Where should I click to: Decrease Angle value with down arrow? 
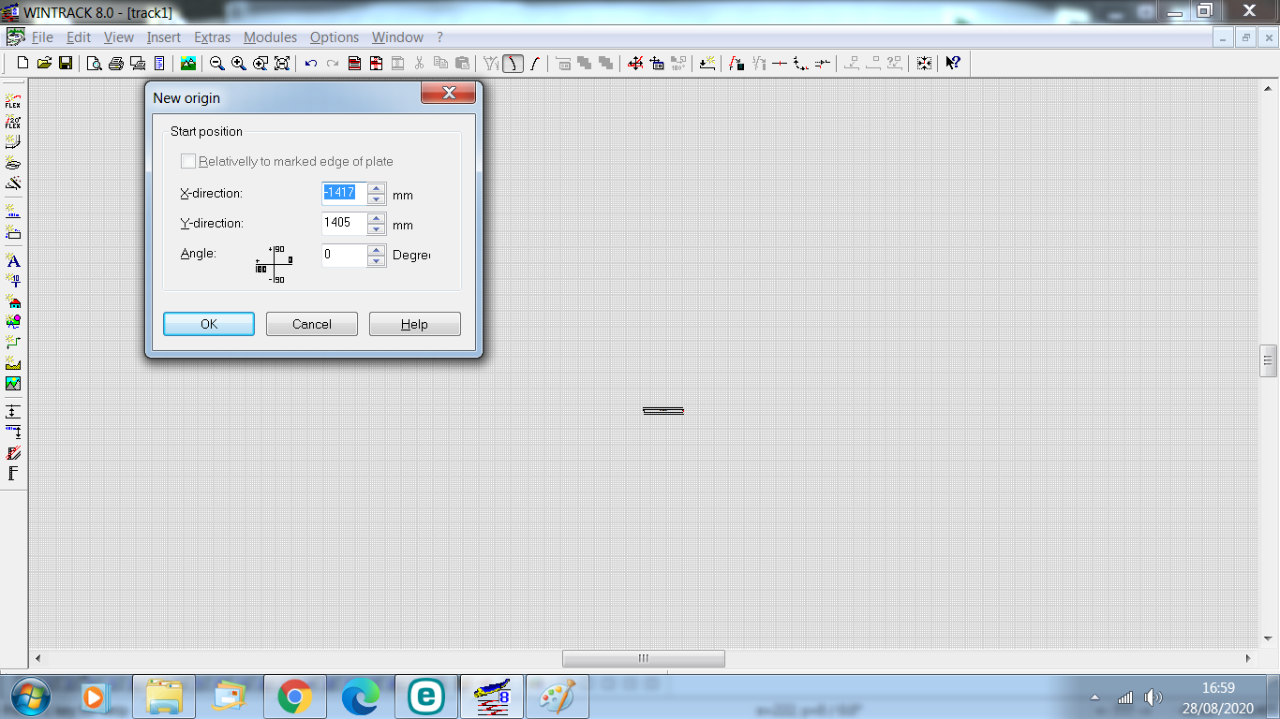377,260
